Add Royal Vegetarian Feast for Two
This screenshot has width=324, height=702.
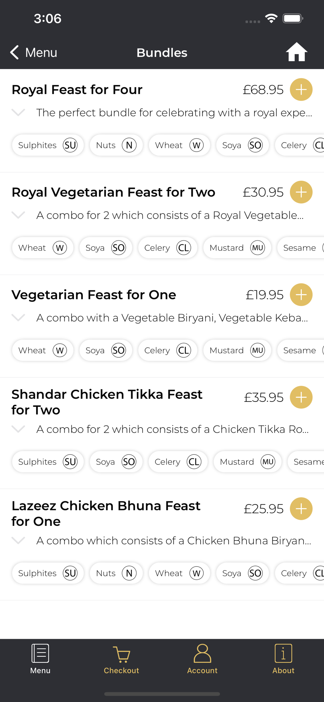[x=301, y=192]
